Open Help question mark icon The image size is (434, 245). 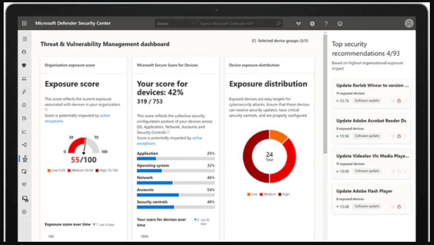pos(326,23)
